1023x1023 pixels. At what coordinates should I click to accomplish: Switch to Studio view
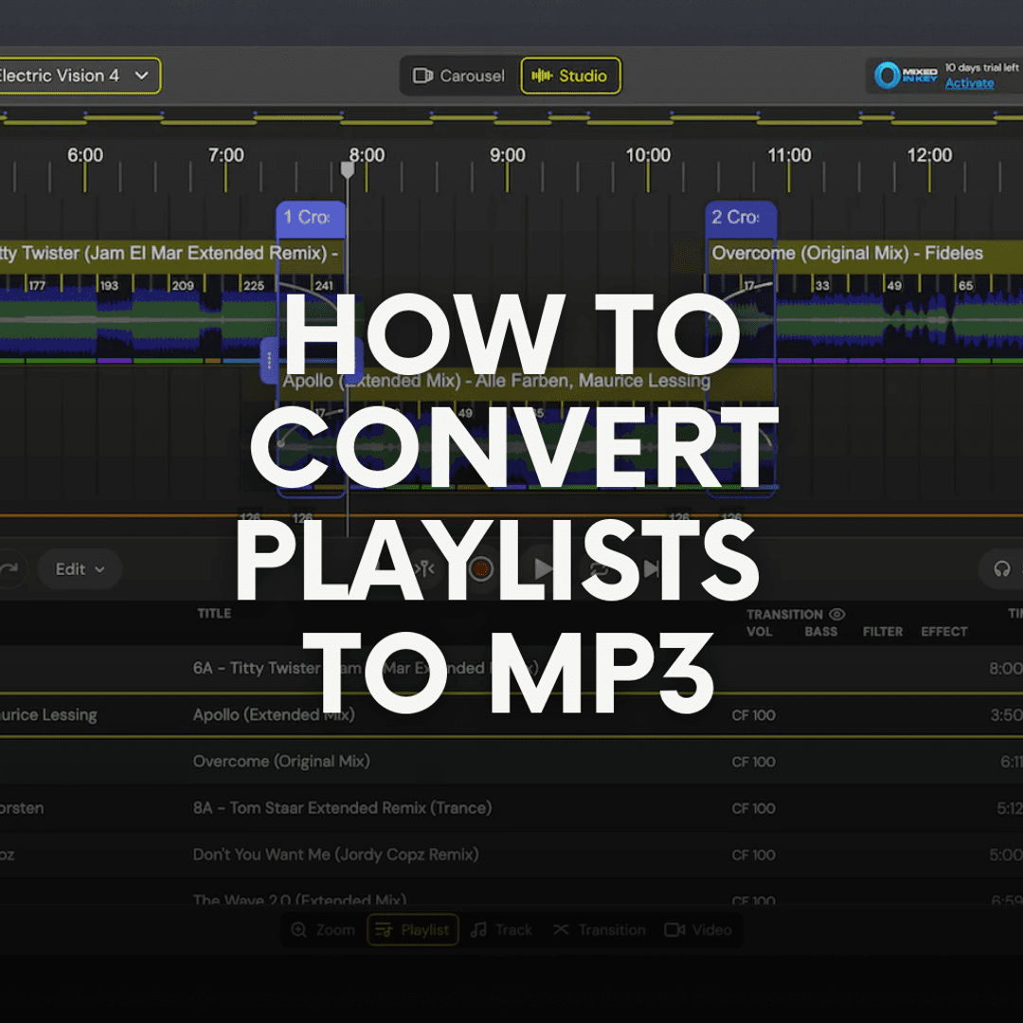coord(570,76)
